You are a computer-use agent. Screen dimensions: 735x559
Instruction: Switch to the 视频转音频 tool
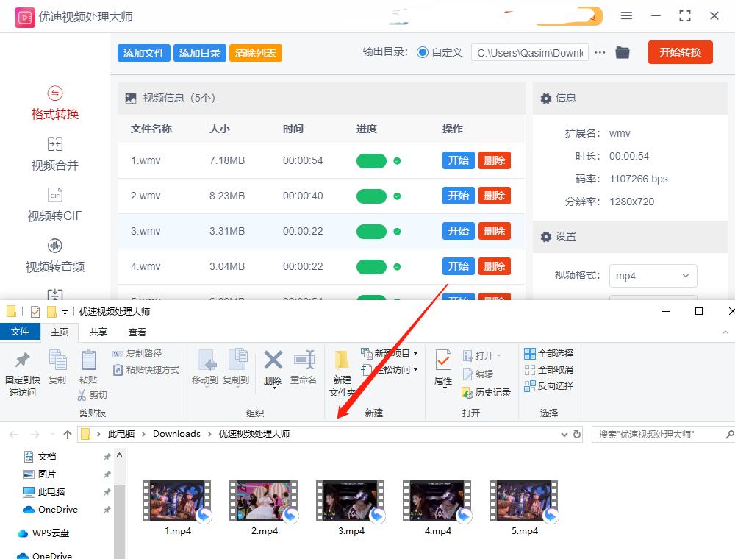tap(55, 257)
